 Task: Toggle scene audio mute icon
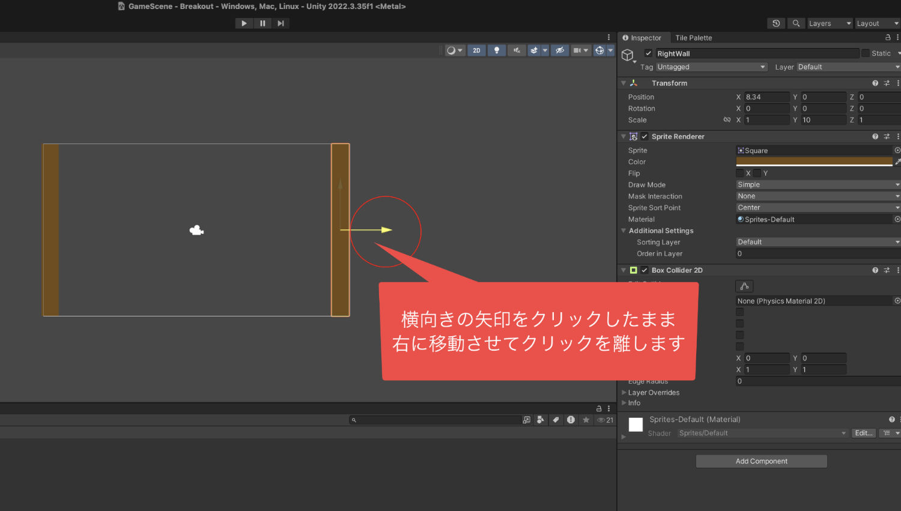pyautogui.click(x=517, y=50)
